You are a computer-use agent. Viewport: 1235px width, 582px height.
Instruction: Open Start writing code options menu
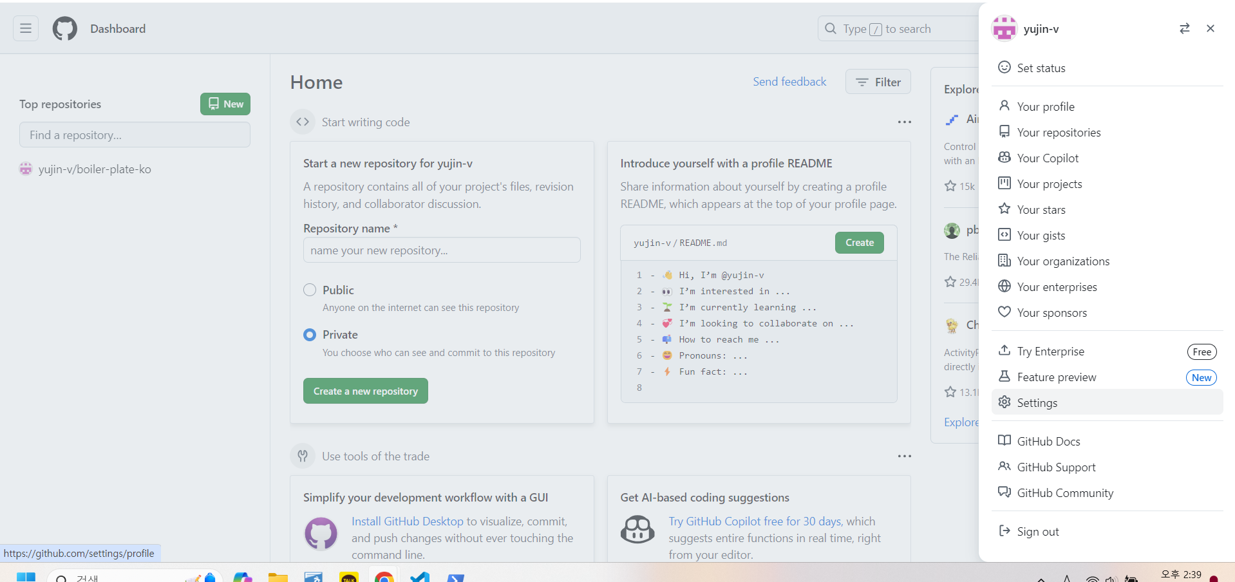904,122
